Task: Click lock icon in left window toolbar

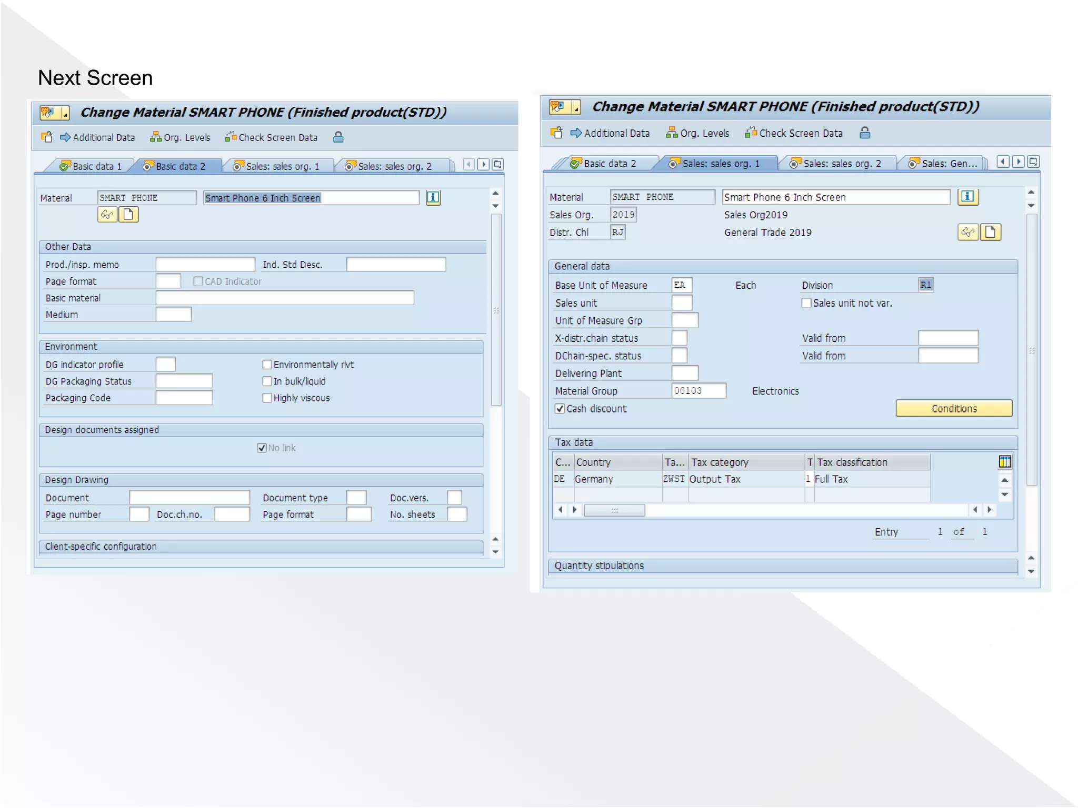Action: [338, 137]
